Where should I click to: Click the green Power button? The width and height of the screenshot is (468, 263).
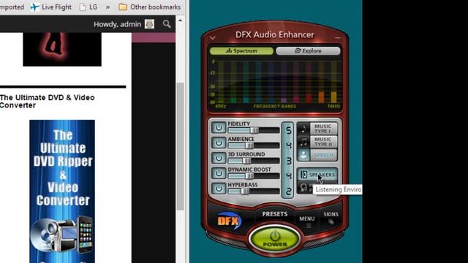(x=275, y=239)
